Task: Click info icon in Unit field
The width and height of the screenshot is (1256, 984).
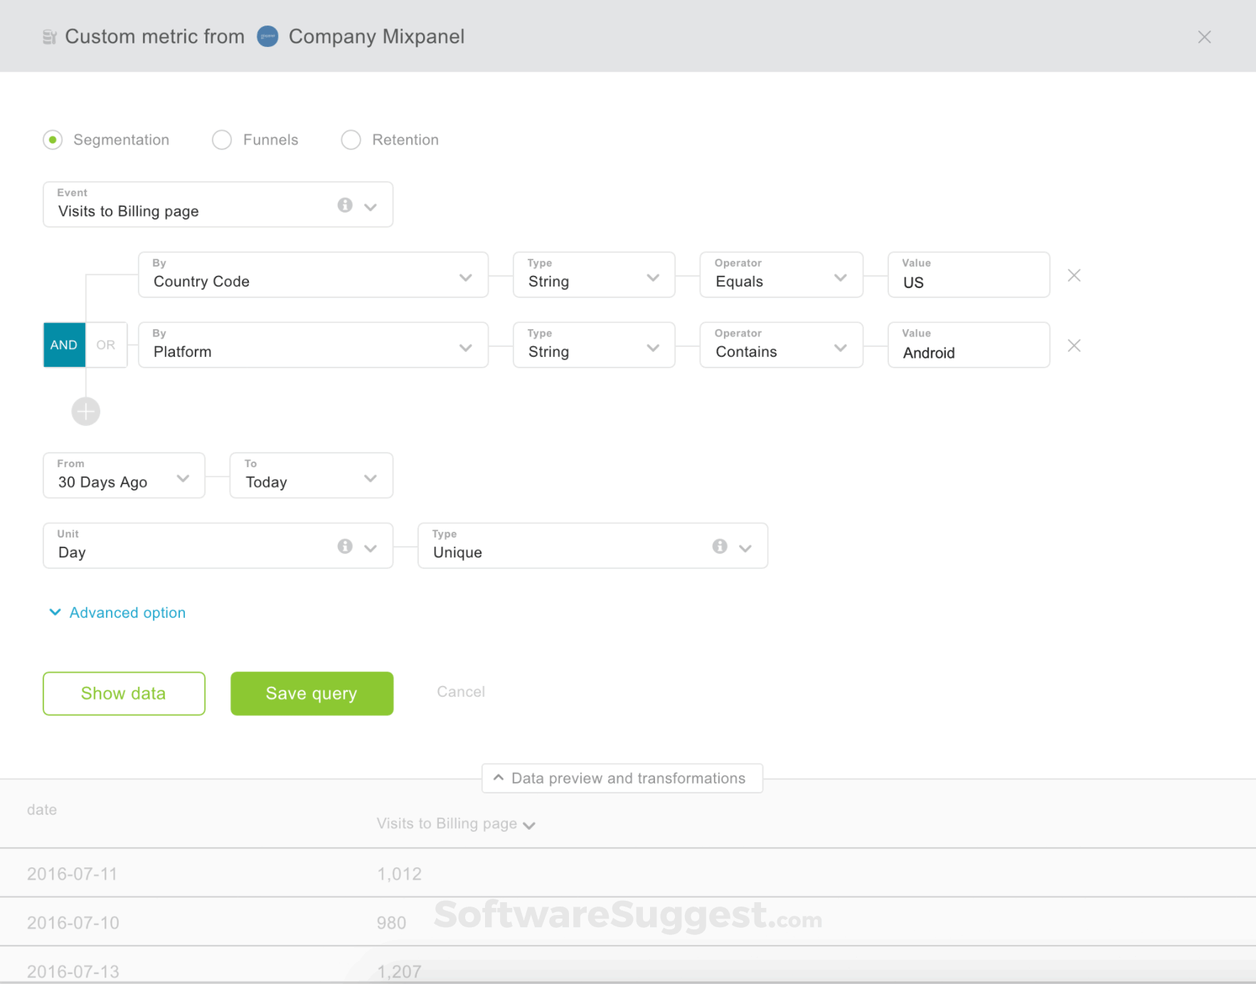Action: pos(345,546)
